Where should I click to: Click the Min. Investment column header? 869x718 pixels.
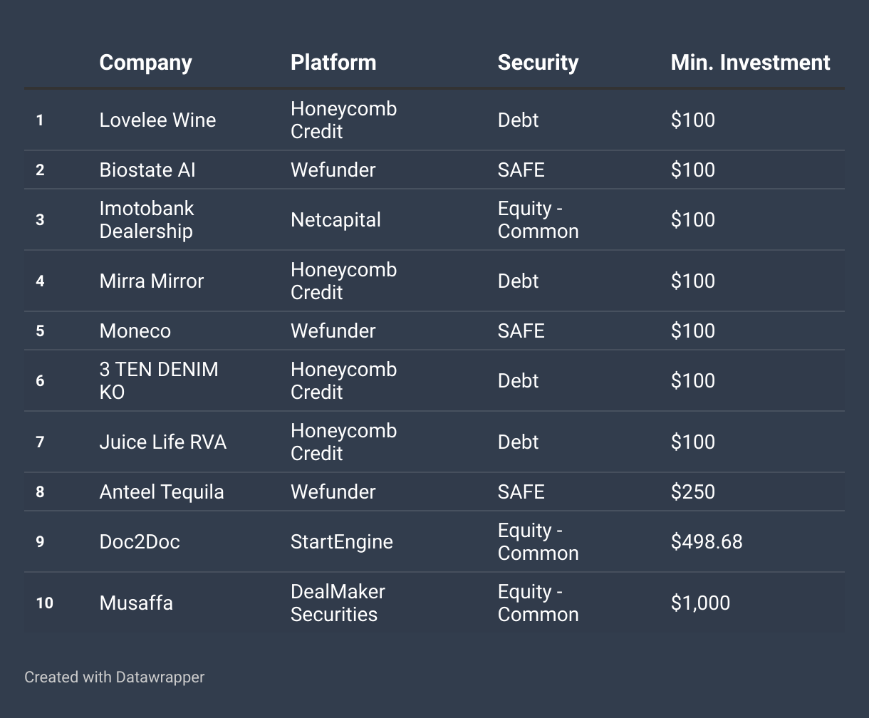[x=750, y=63]
